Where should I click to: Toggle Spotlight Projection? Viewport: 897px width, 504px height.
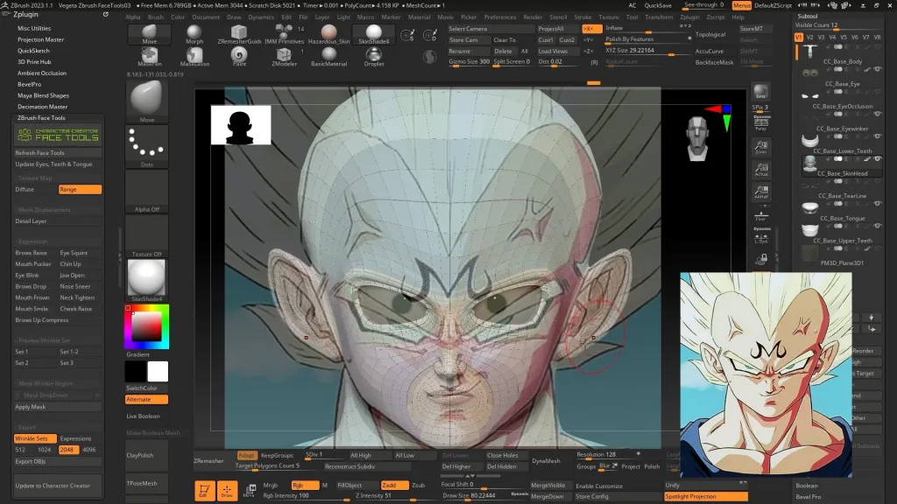coord(705,497)
